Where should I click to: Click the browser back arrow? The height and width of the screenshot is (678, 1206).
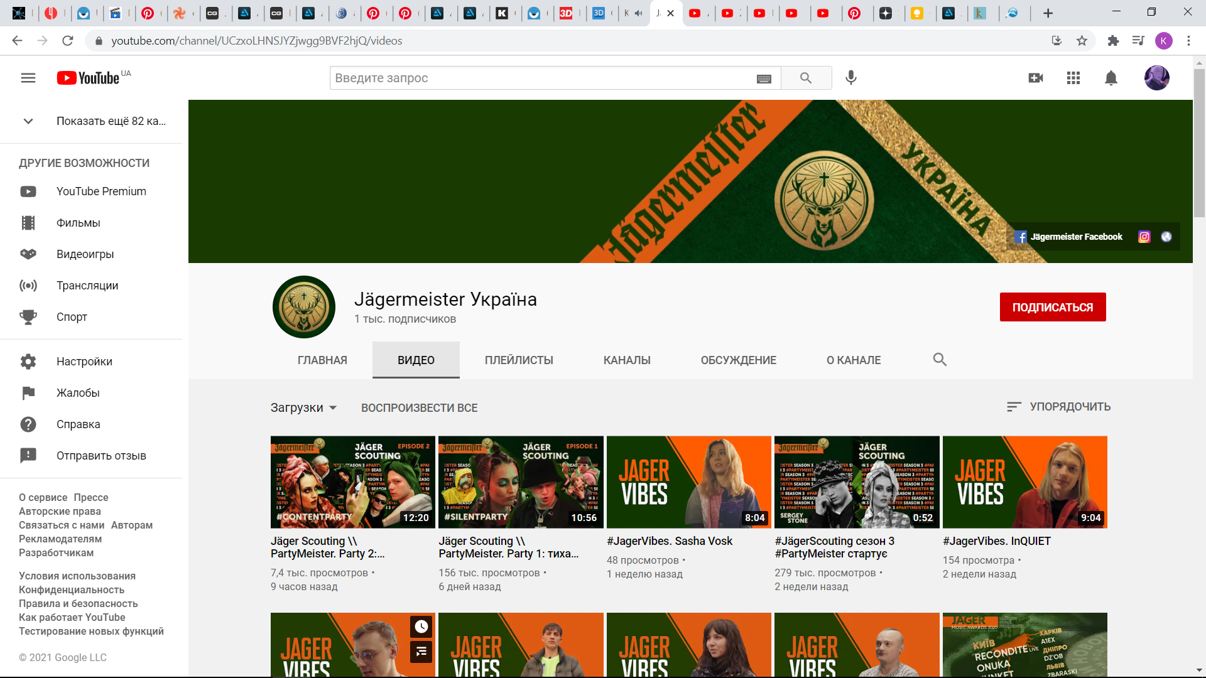coord(17,41)
